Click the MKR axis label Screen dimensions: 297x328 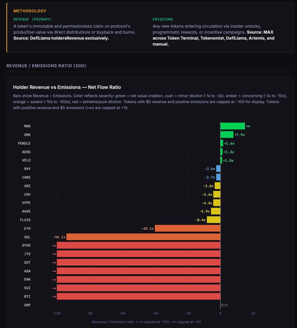[27, 126]
